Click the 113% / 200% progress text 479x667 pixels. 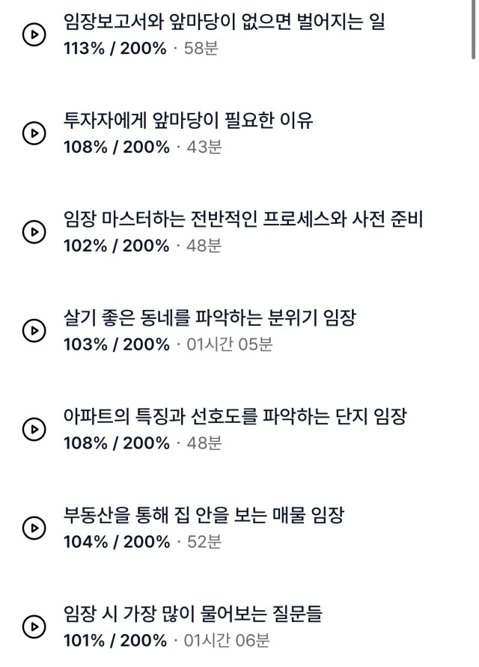click(115, 49)
